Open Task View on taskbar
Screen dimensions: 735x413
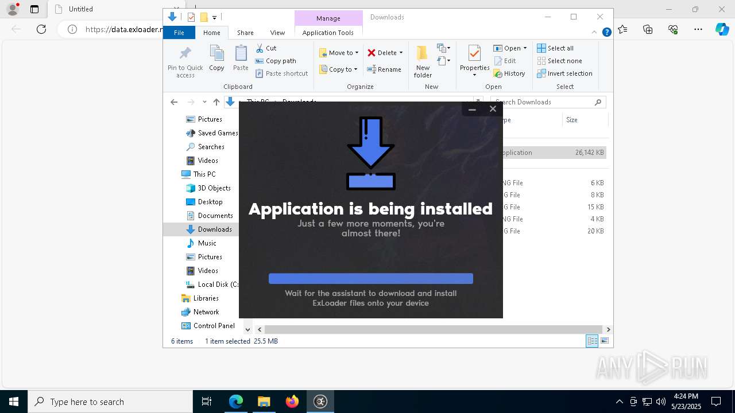point(207,402)
